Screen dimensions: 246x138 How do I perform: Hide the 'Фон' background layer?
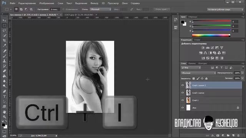[183, 108]
